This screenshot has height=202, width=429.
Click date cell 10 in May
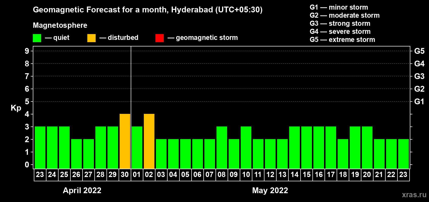(246, 175)
